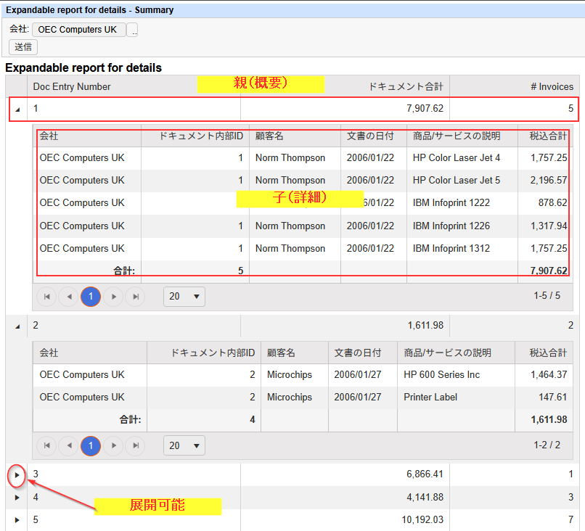This screenshot has width=585, height=531.
Task: Click the 1-2 / 2 record count text
Action: coord(547,445)
